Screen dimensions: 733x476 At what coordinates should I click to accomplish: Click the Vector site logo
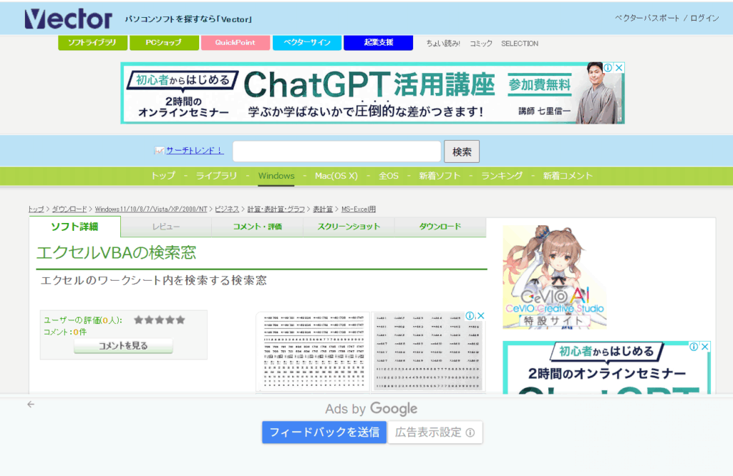(x=68, y=19)
